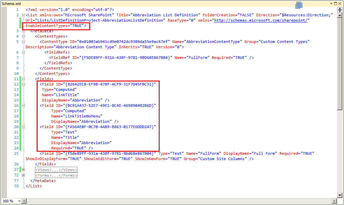Click the FieldRef FullForm line 7
This screenshot has width=344, height=205.
point(151,58)
